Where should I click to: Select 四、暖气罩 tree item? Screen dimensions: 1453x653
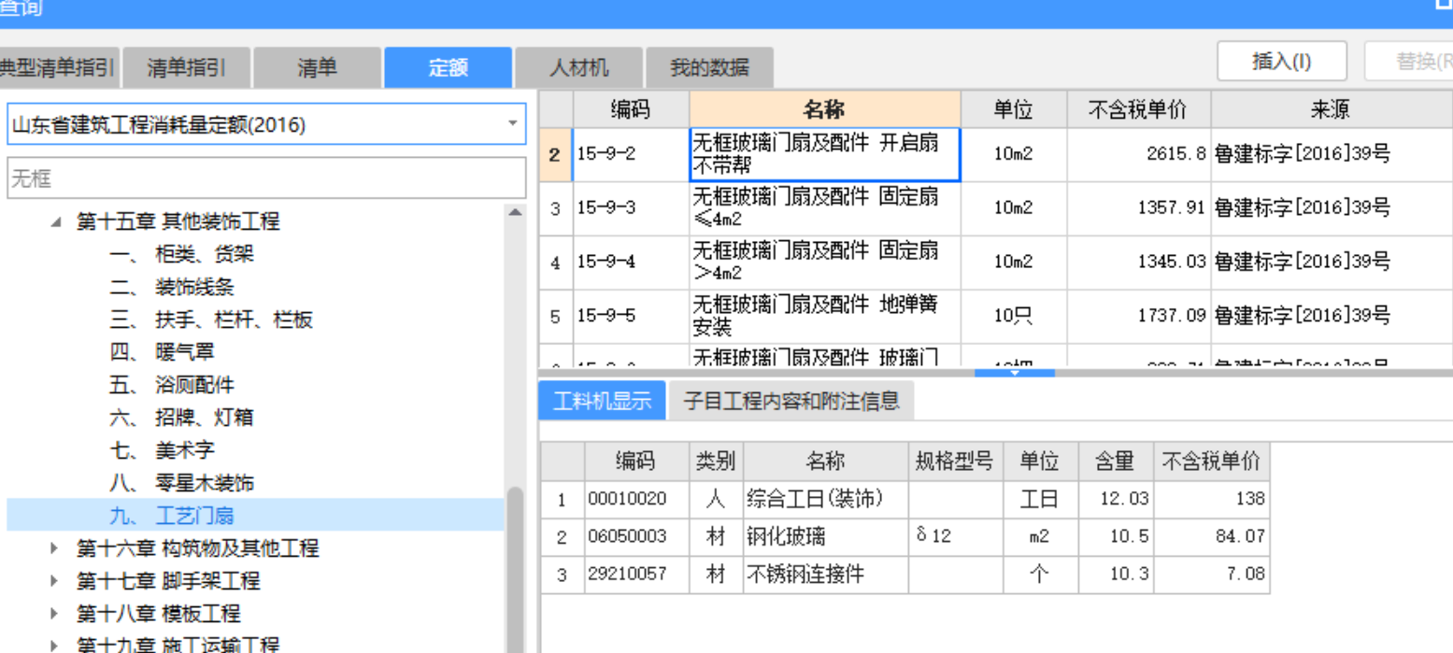pos(161,352)
